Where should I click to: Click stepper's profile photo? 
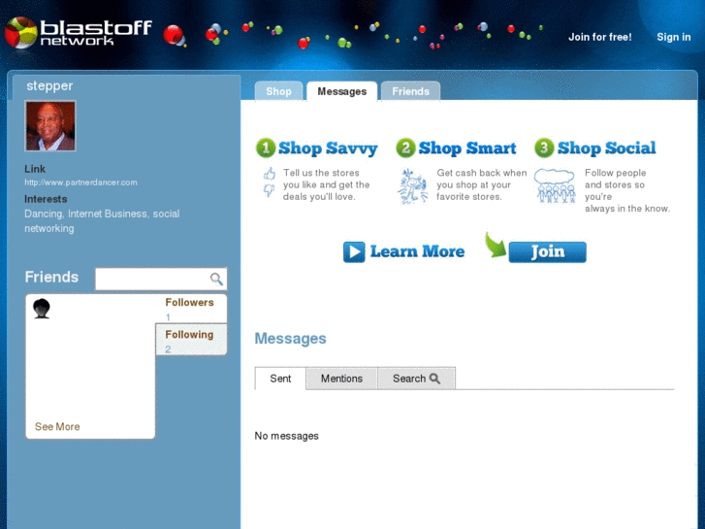click(x=50, y=126)
